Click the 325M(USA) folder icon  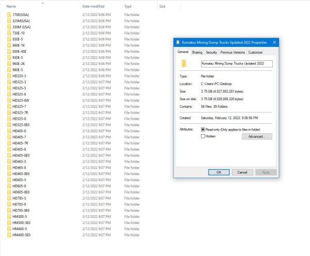point(9,21)
